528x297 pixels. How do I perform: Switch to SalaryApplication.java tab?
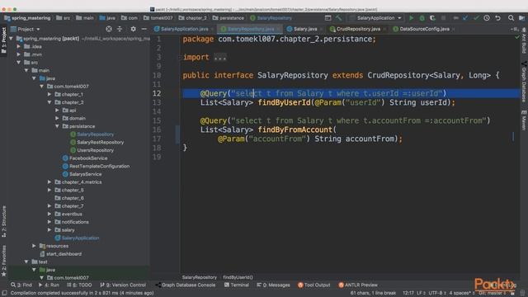184,29
